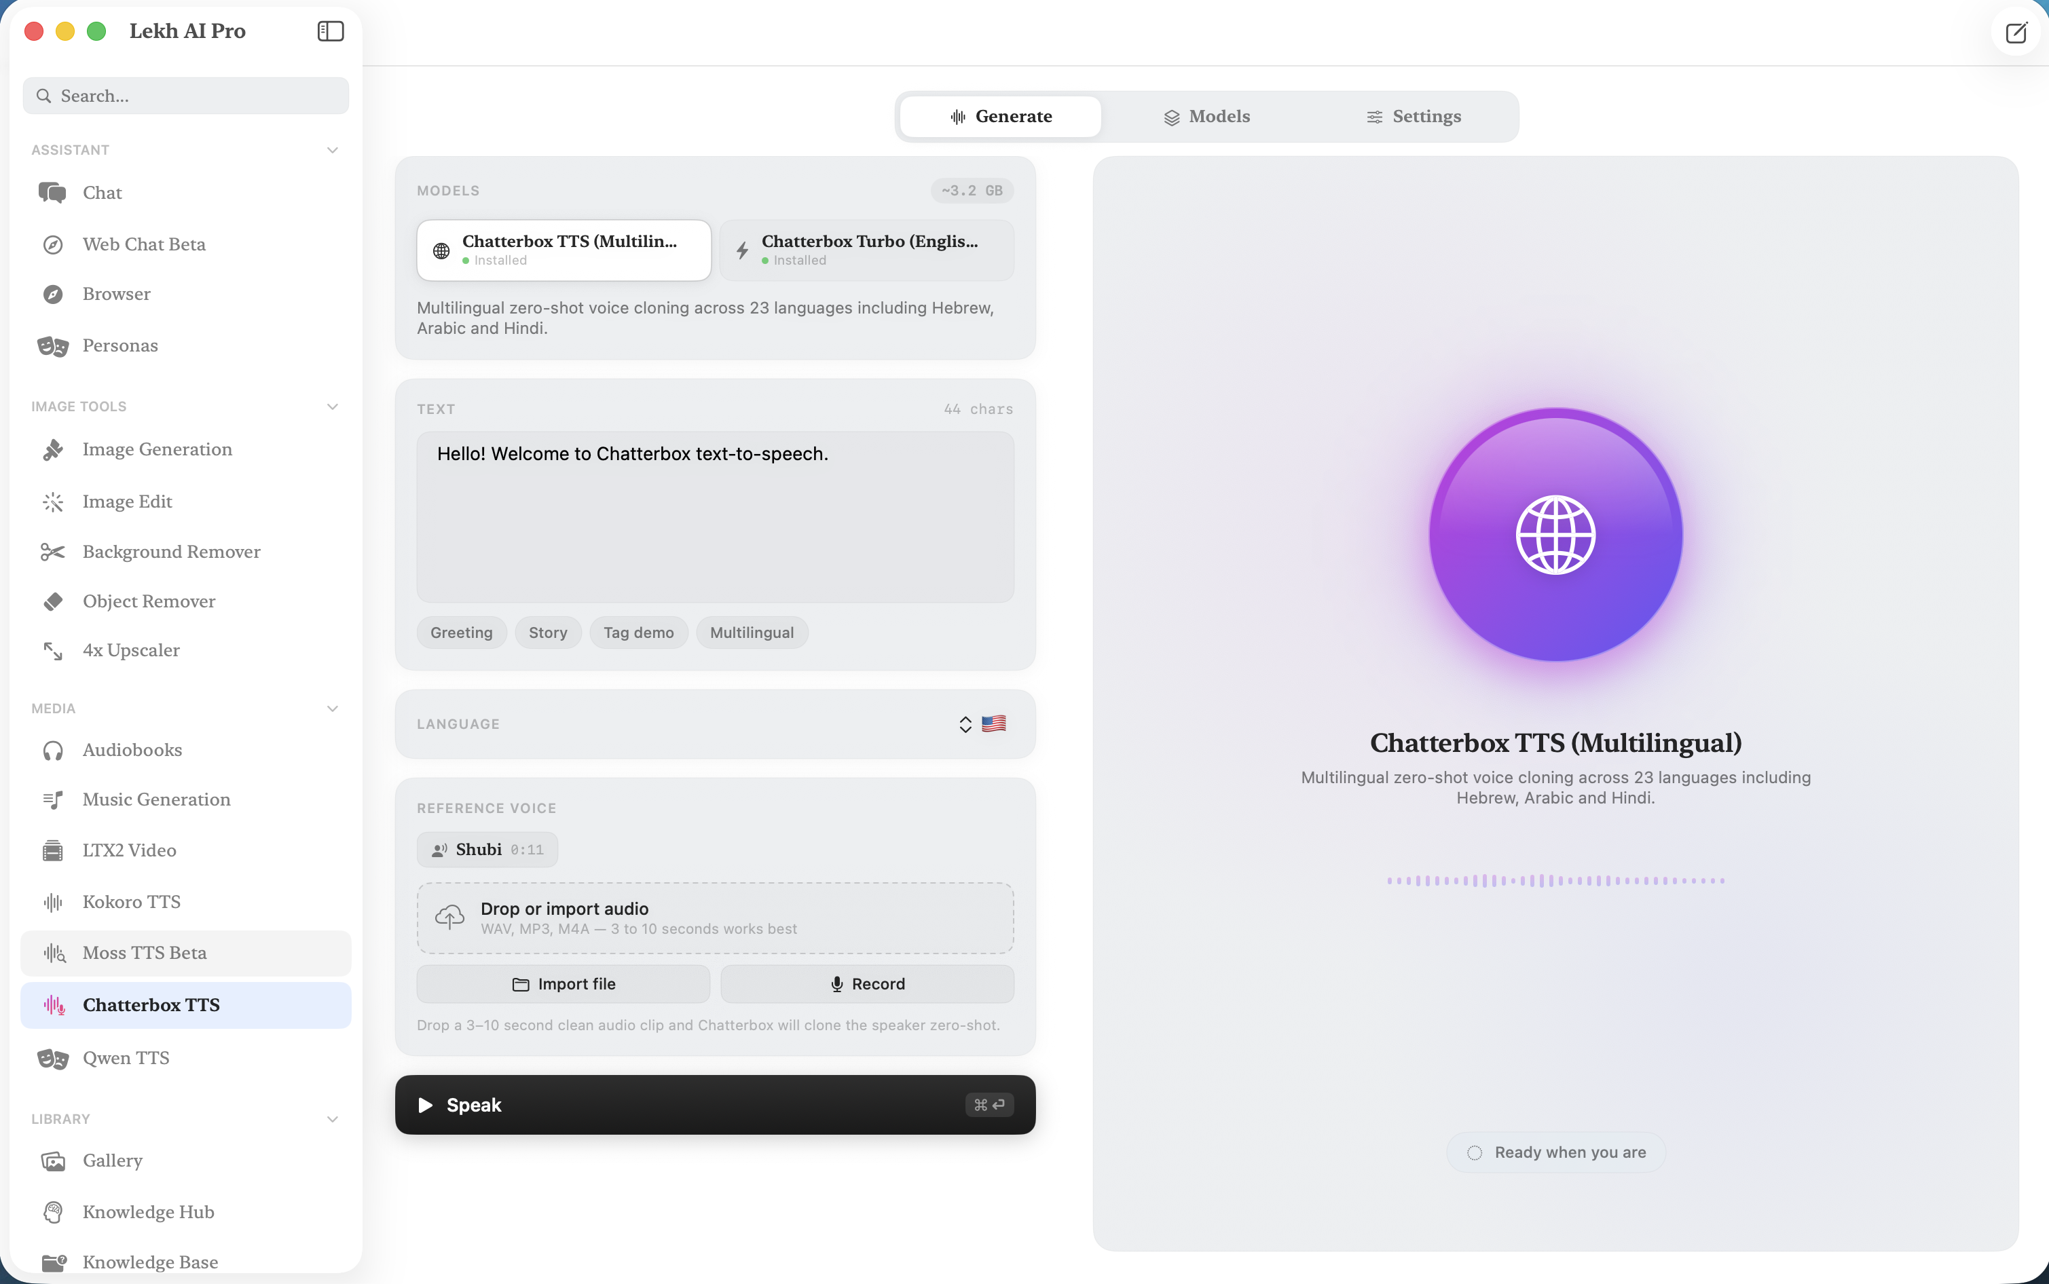2049x1284 pixels.
Task: Collapse the LIBRARY section
Action: point(332,1119)
